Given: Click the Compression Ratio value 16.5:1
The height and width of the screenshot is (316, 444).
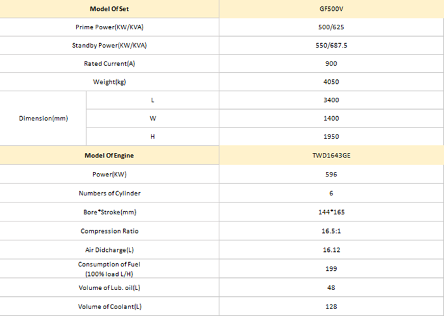Looking at the screenshot, I should pos(331,231).
